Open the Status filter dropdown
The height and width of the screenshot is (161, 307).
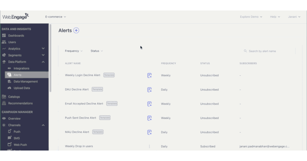[x=96, y=51]
